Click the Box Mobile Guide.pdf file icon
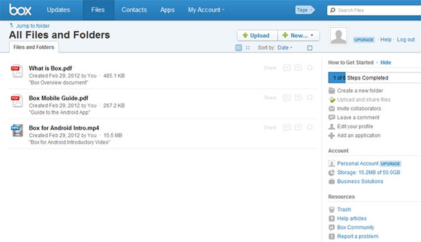This screenshot has height=242, width=421. (17, 101)
